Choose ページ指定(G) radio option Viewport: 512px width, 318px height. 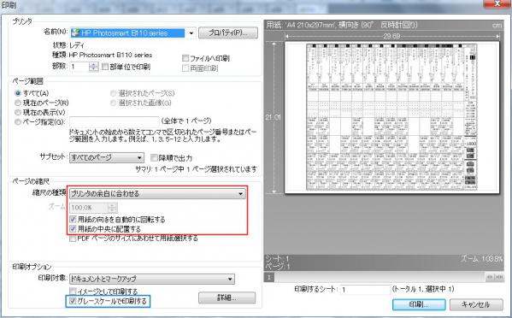(x=18, y=121)
